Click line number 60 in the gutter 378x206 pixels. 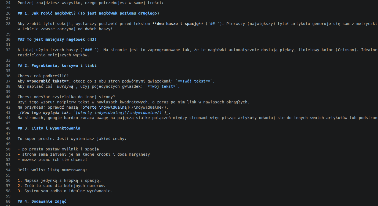coord(8,201)
